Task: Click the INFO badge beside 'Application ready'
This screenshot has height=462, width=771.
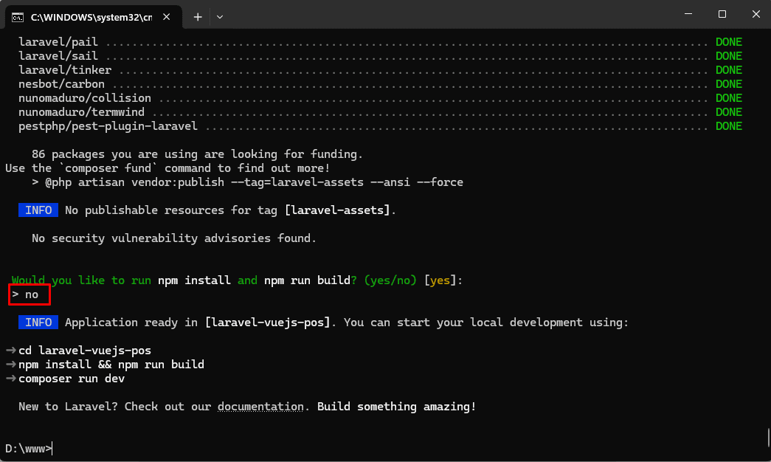Action: [x=38, y=323]
